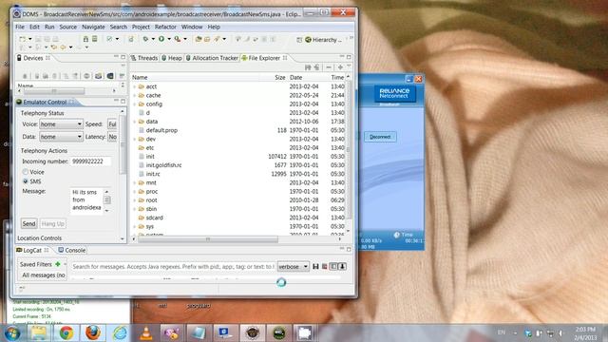Screen dimensions: 608x342
Task: Open Internet Explorer from the taskbar
Action: [x=120, y=332]
